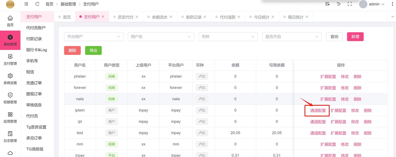Image resolution: width=396 pixels, height=157 pixels.
Task: Select 代付员账户 in the submenu
Action: click(x=36, y=28)
